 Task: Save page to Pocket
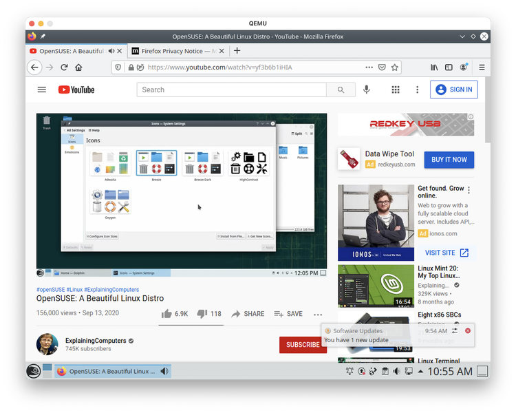382,67
